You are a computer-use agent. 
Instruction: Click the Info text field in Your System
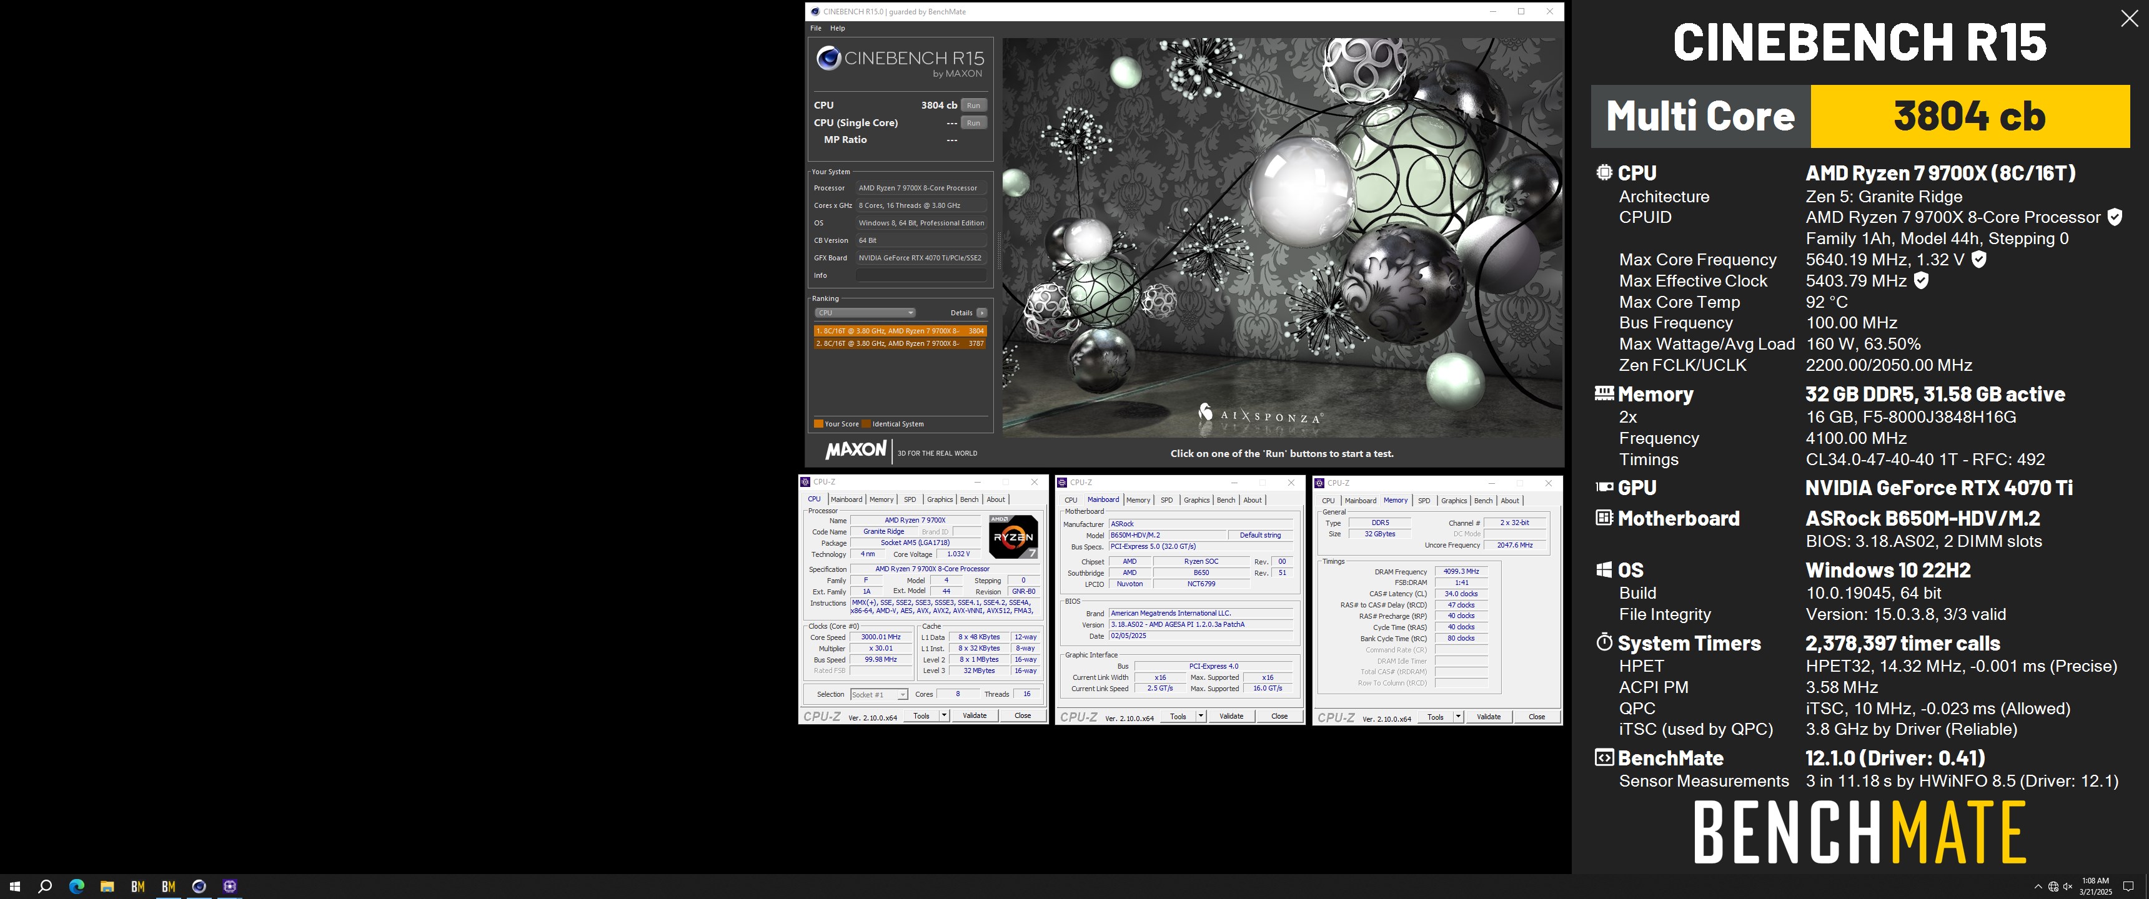[921, 275]
